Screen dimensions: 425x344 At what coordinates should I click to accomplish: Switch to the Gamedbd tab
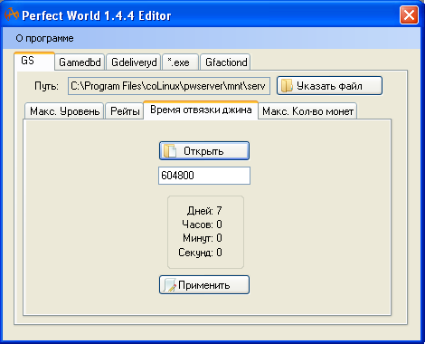(80, 62)
